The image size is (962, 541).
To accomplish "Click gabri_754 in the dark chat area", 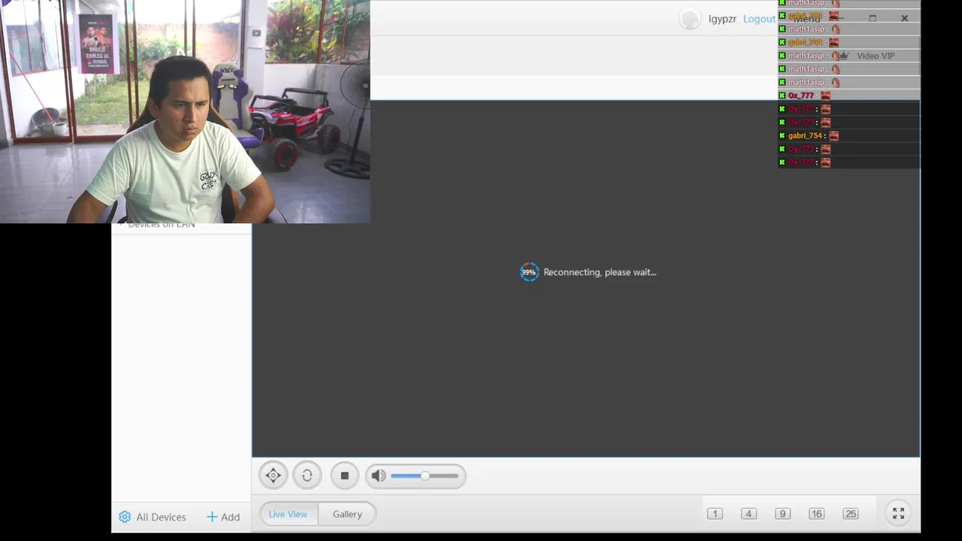I will [805, 136].
